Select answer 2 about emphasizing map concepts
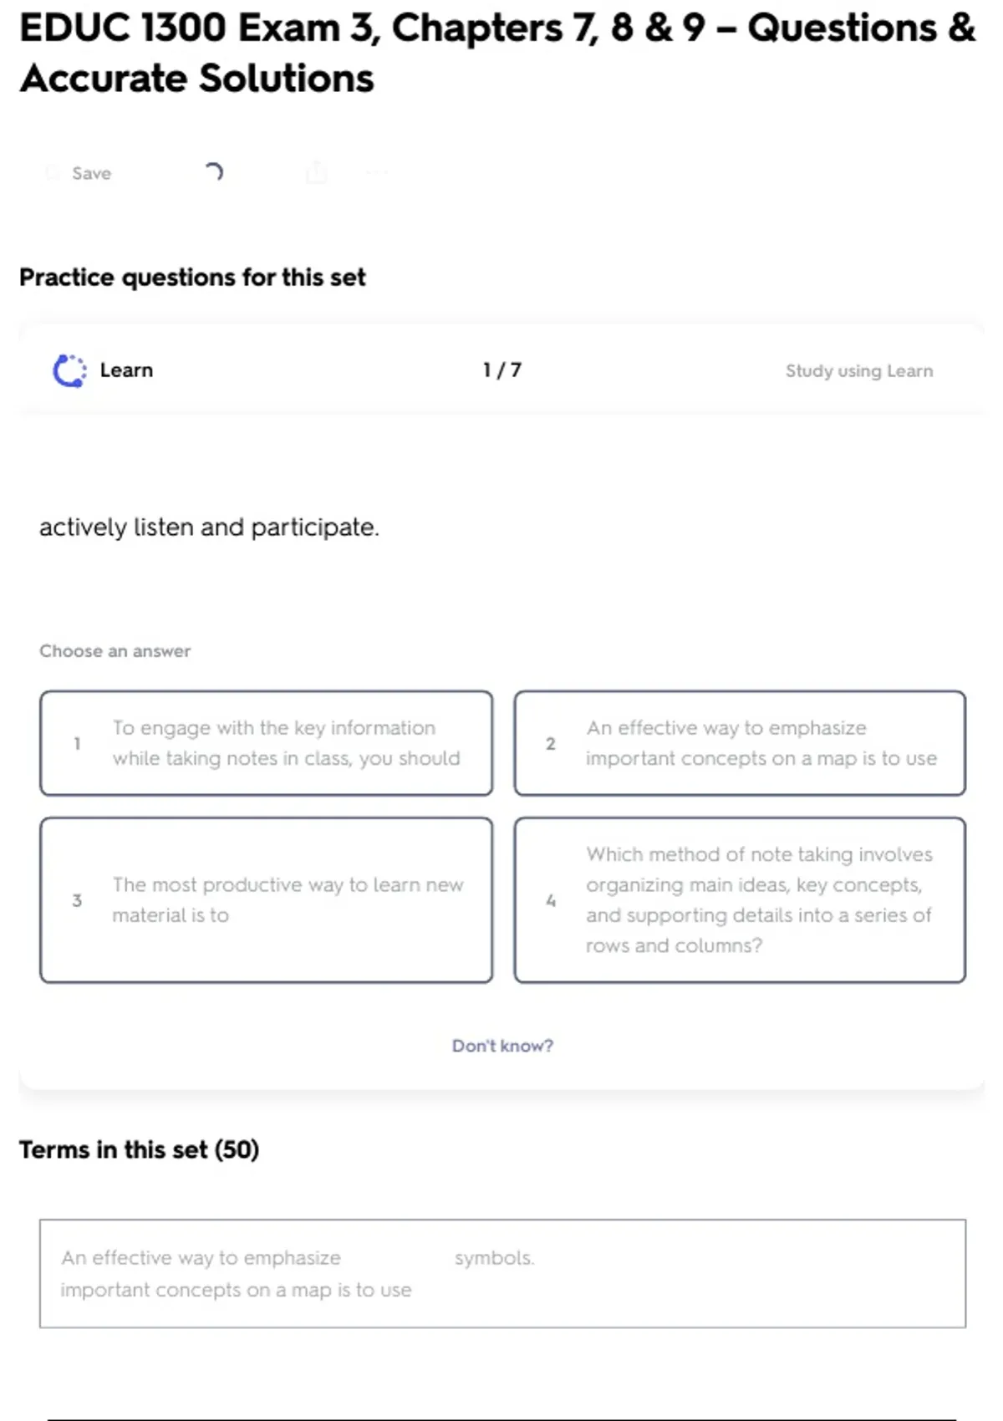The image size is (1003, 1421). coord(740,743)
